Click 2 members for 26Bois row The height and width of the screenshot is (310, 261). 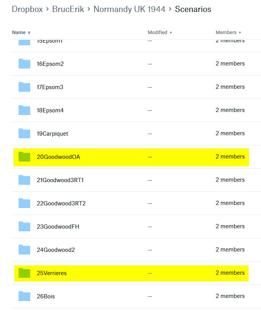coord(230,296)
